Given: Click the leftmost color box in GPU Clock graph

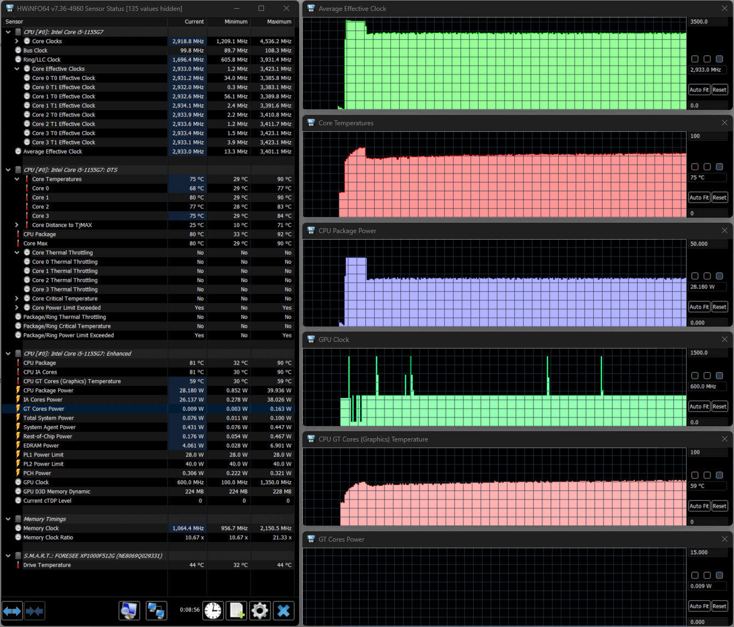Looking at the screenshot, I should coord(695,375).
